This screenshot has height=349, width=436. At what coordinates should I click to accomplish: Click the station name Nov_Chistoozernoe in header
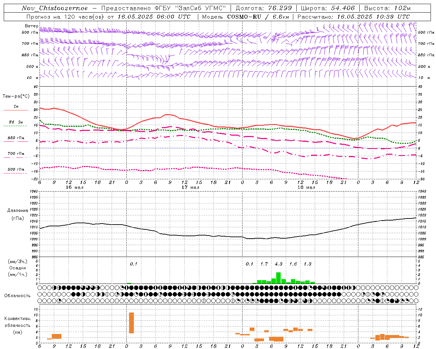click(x=54, y=8)
